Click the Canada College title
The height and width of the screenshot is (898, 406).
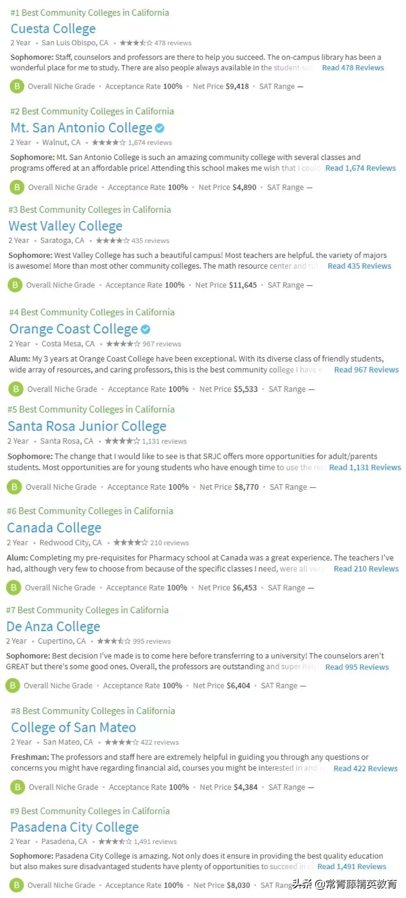tap(54, 528)
